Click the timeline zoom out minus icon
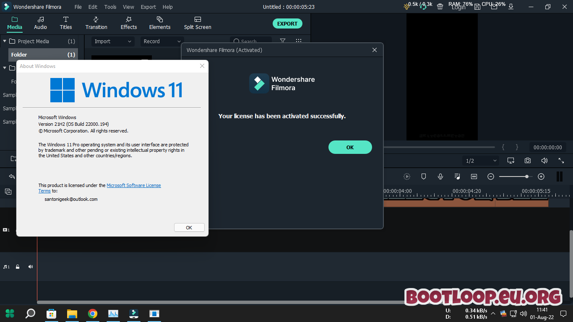573x322 pixels. pyautogui.click(x=491, y=177)
